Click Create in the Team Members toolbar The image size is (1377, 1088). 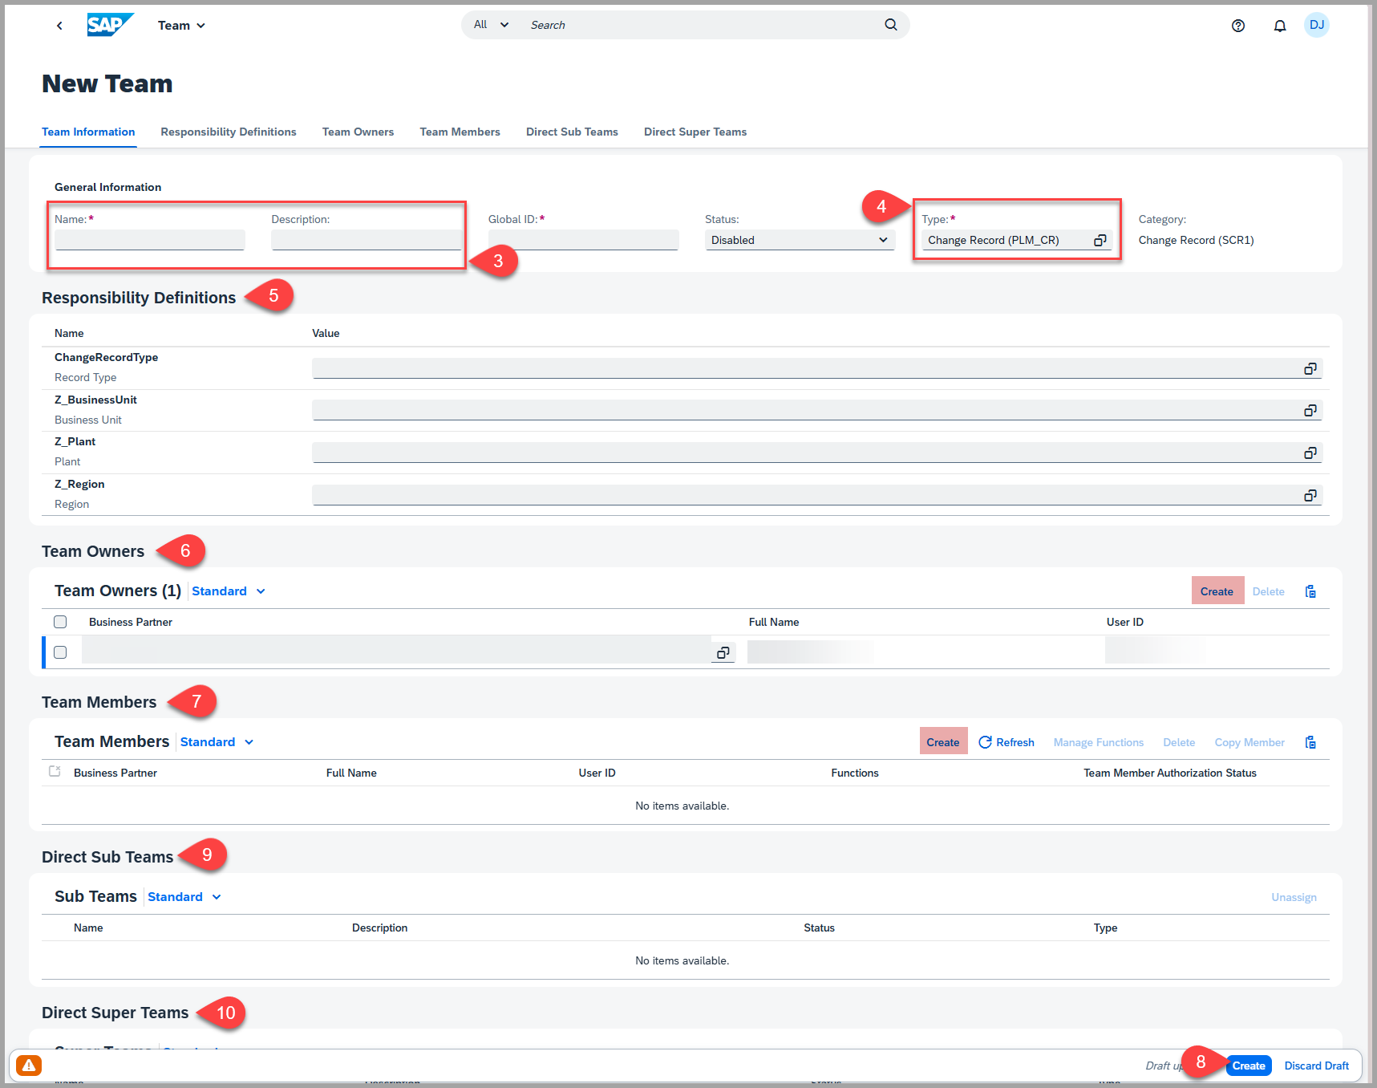tap(942, 742)
